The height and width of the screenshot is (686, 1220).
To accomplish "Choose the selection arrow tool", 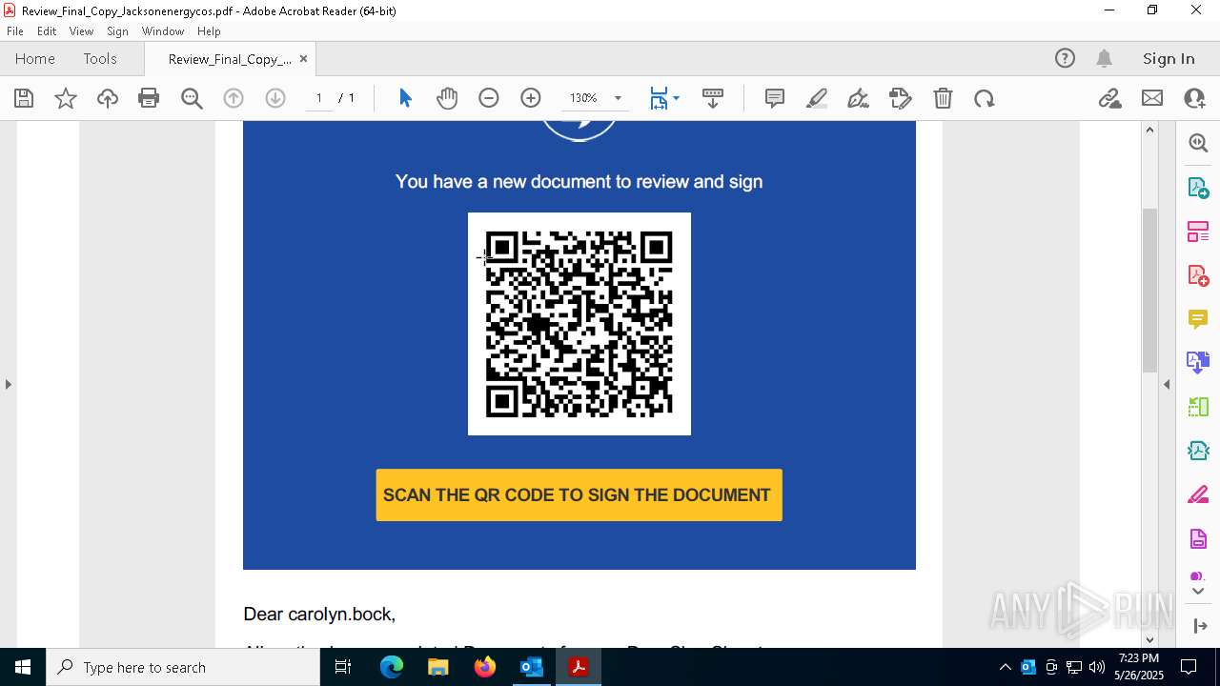I will (405, 98).
